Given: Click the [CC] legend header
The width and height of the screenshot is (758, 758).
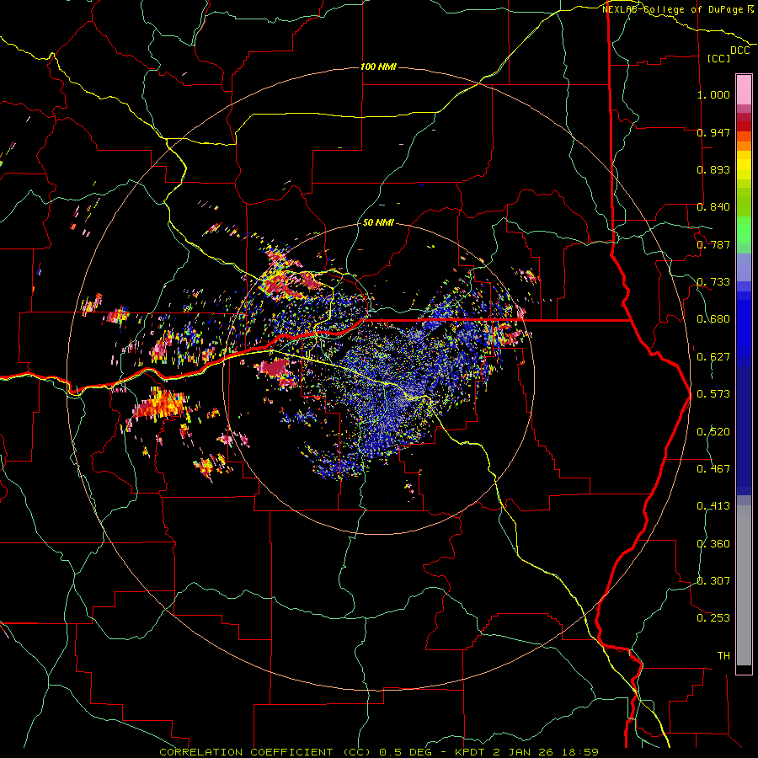Looking at the screenshot, I should [x=718, y=58].
